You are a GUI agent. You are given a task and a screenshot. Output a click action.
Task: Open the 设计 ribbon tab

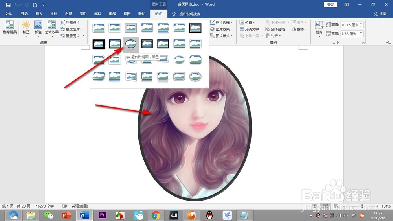click(x=53, y=14)
